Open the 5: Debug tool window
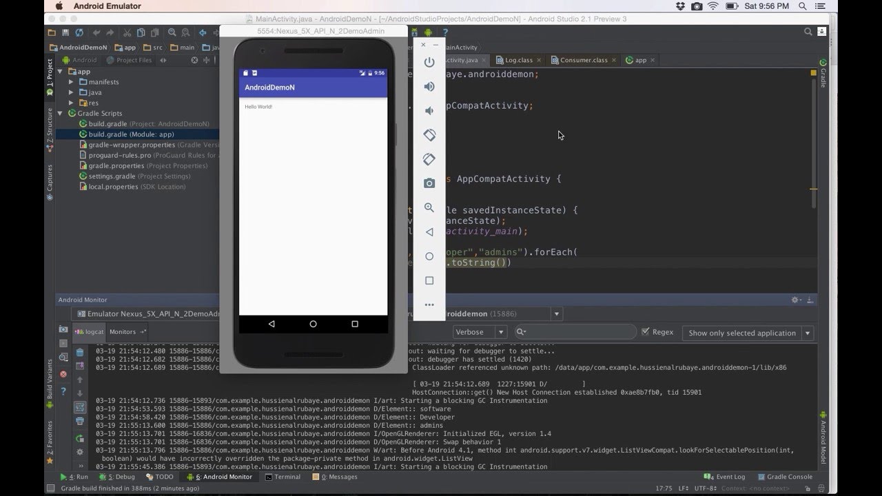This screenshot has width=882, height=496. pos(117,477)
